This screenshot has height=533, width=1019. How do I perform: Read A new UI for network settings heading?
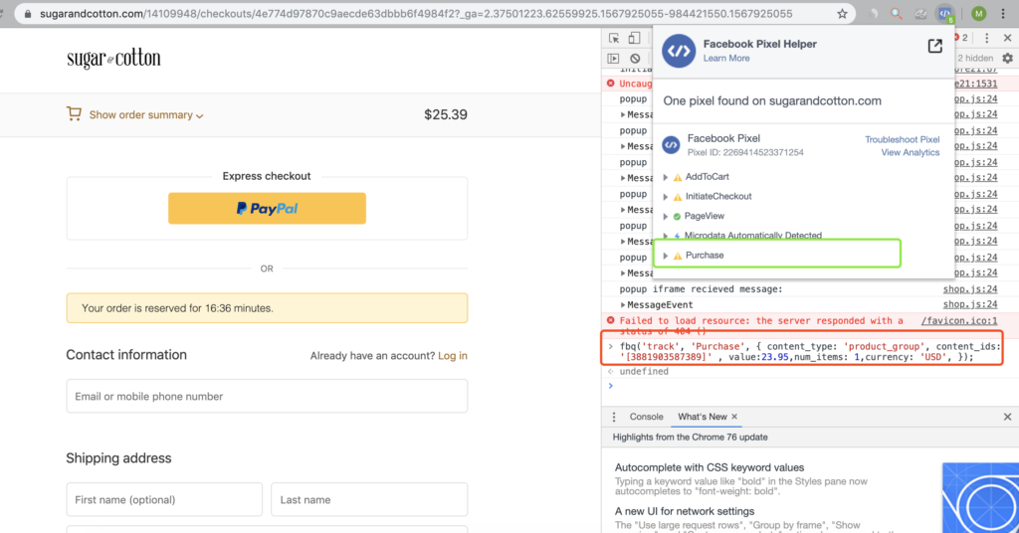pyautogui.click(x=685, y=511)
